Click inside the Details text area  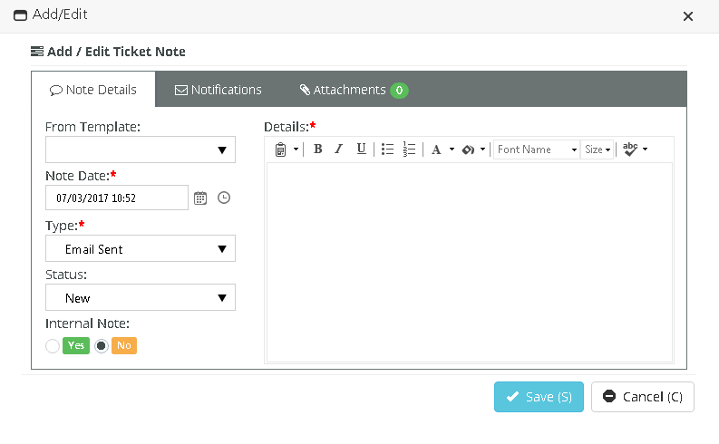(470, 263)
